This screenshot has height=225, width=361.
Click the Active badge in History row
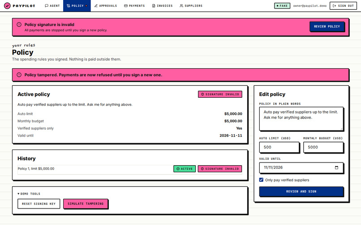(x=185, y=169)
